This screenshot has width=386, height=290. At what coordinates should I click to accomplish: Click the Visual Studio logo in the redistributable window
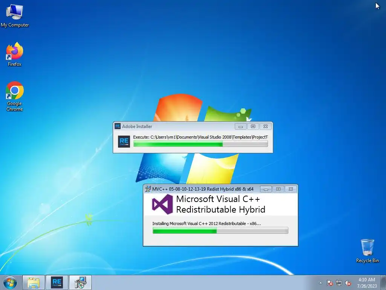[162, 204]
